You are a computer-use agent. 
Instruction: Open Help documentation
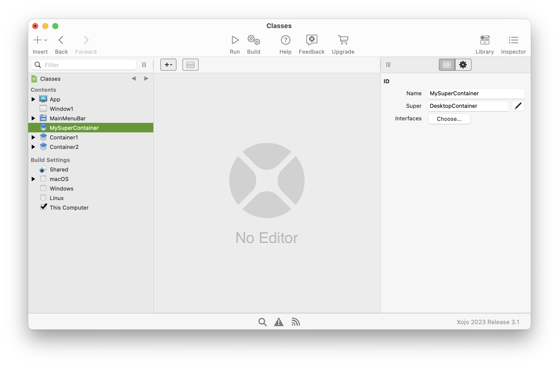[285, 44]
